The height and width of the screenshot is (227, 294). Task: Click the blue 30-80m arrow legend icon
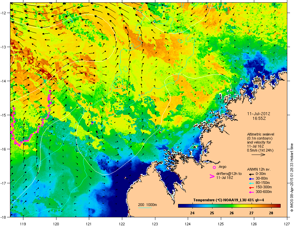(x=251, y=179)
